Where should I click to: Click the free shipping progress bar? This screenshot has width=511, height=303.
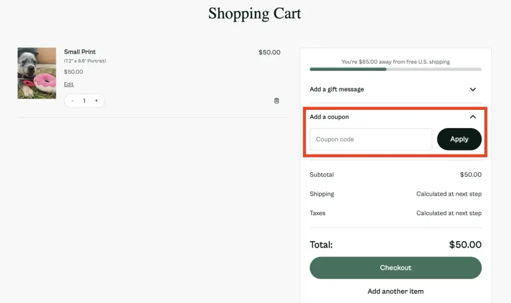click(396, 69)
